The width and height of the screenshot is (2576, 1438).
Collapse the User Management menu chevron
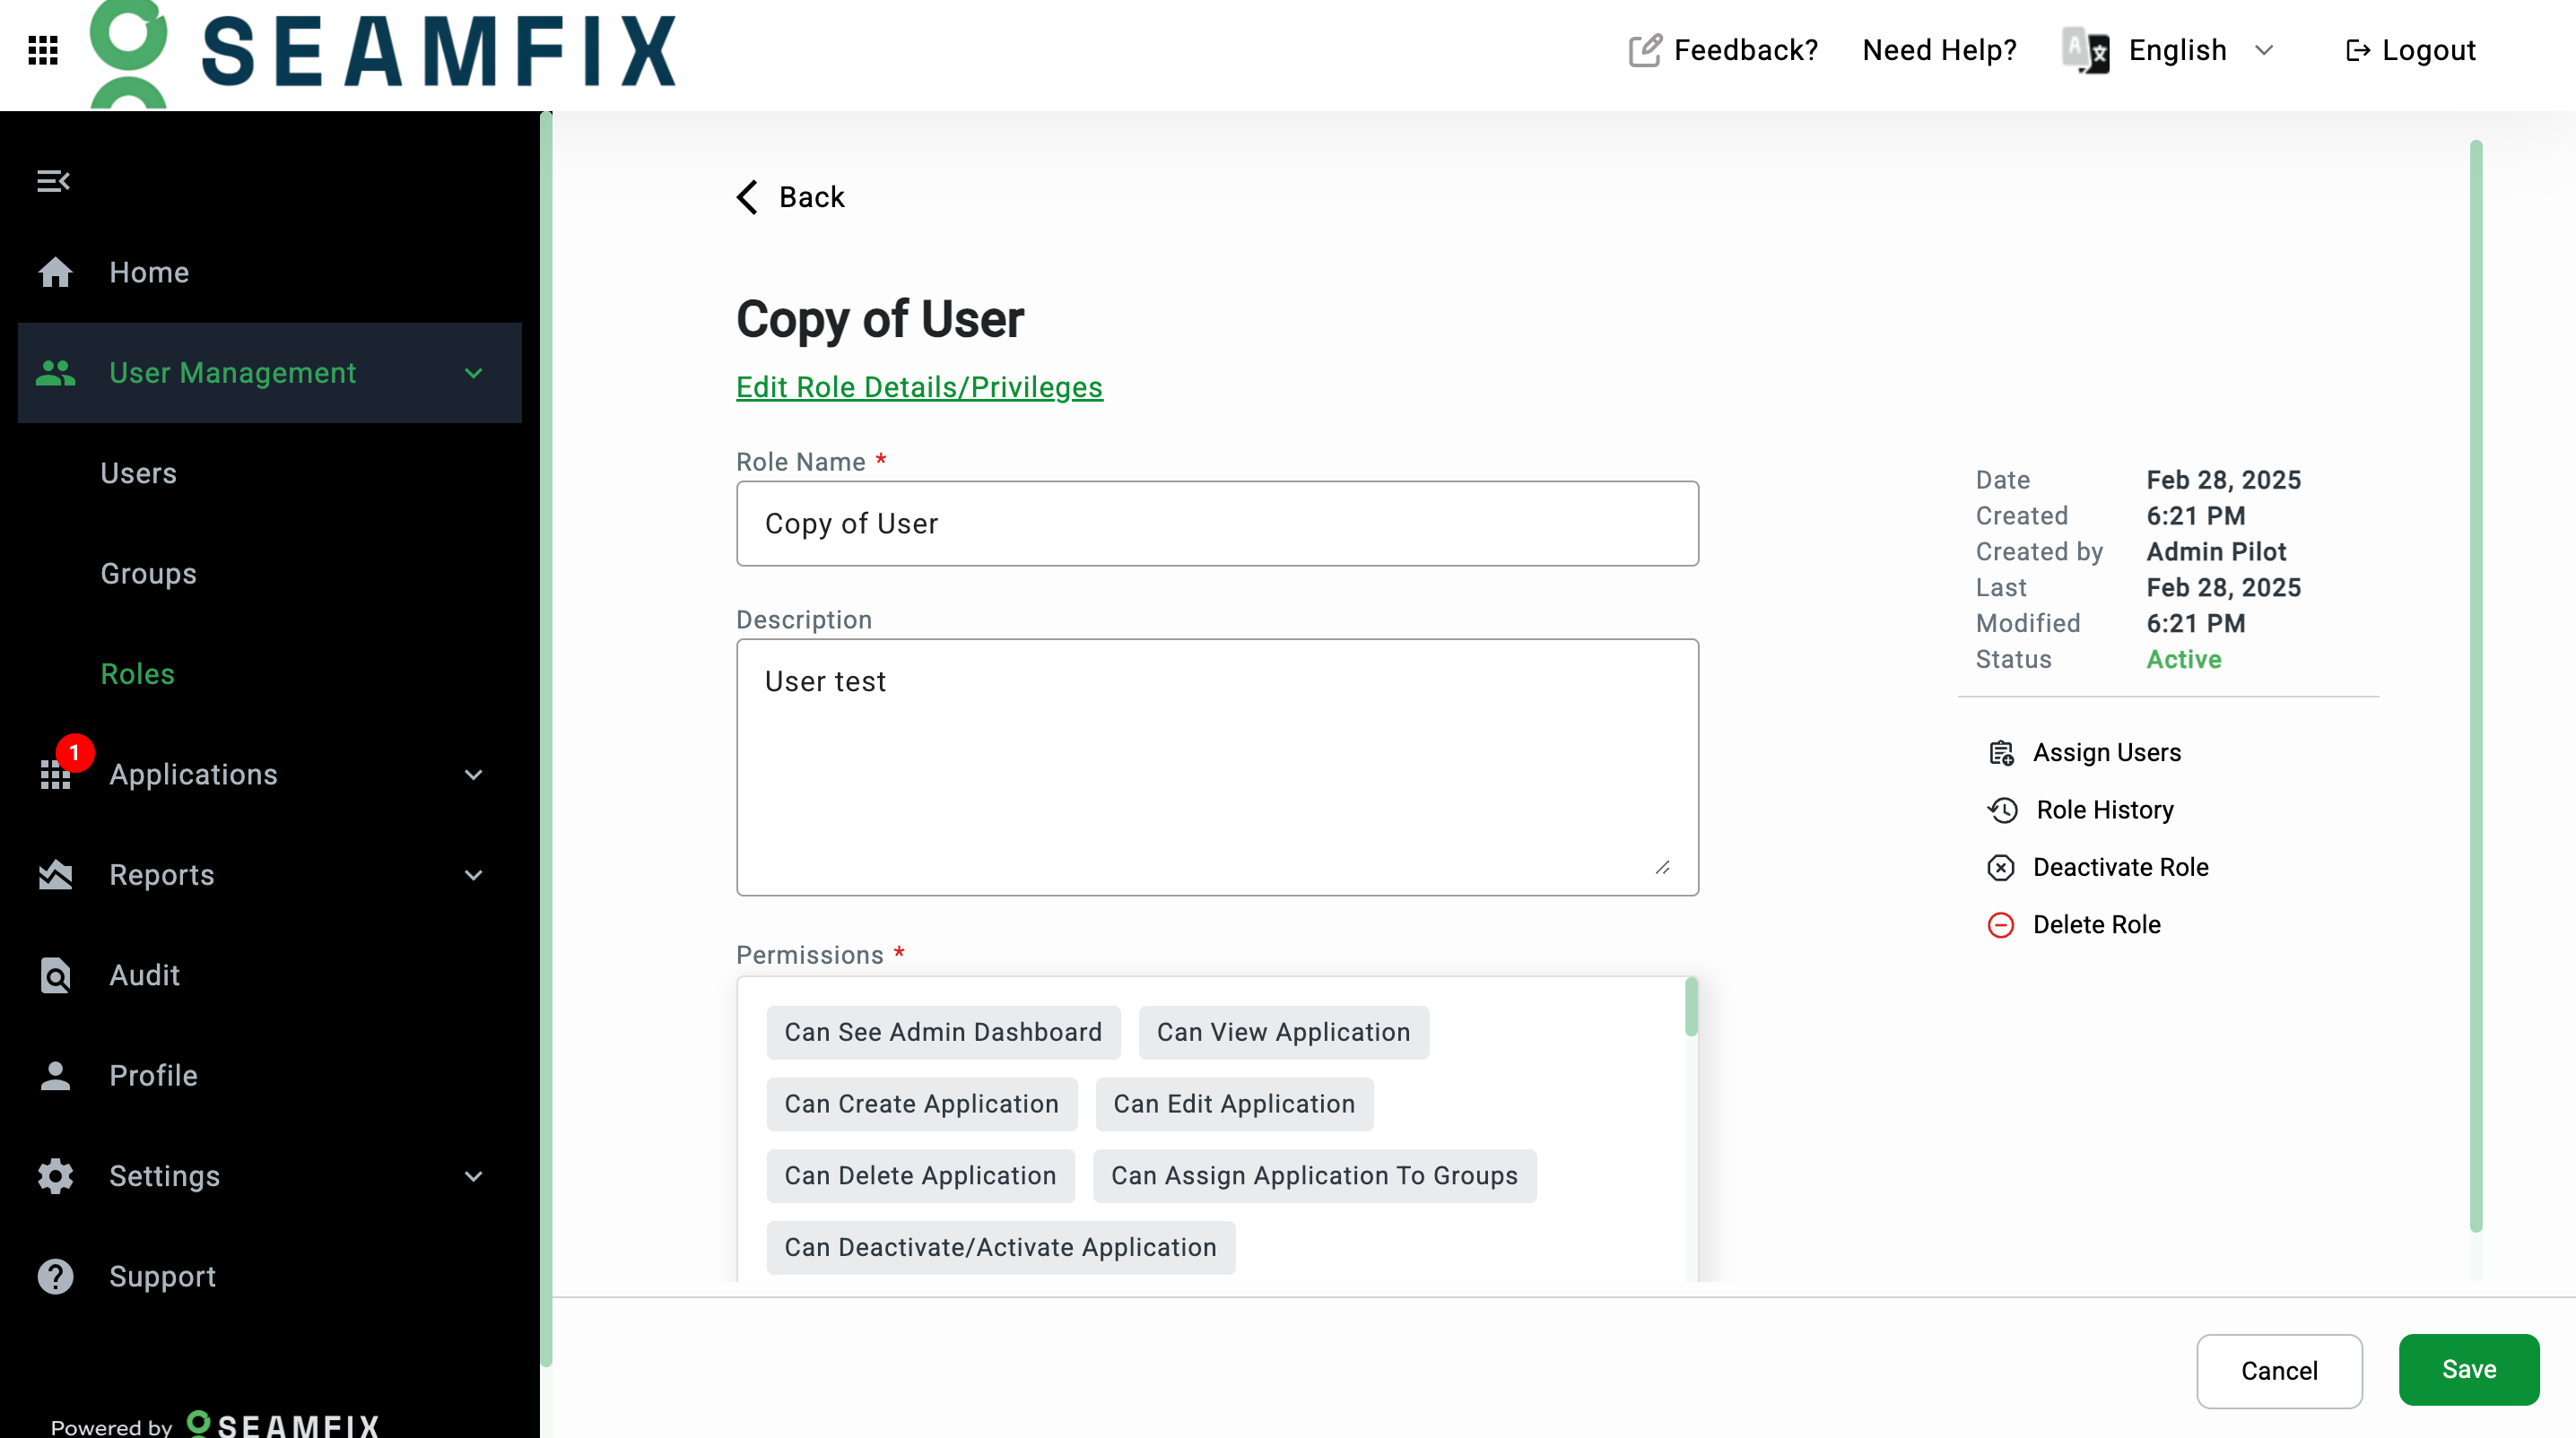coord(474,373)
